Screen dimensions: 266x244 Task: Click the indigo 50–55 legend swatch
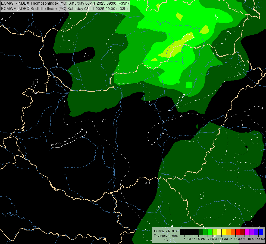(256, 232)
